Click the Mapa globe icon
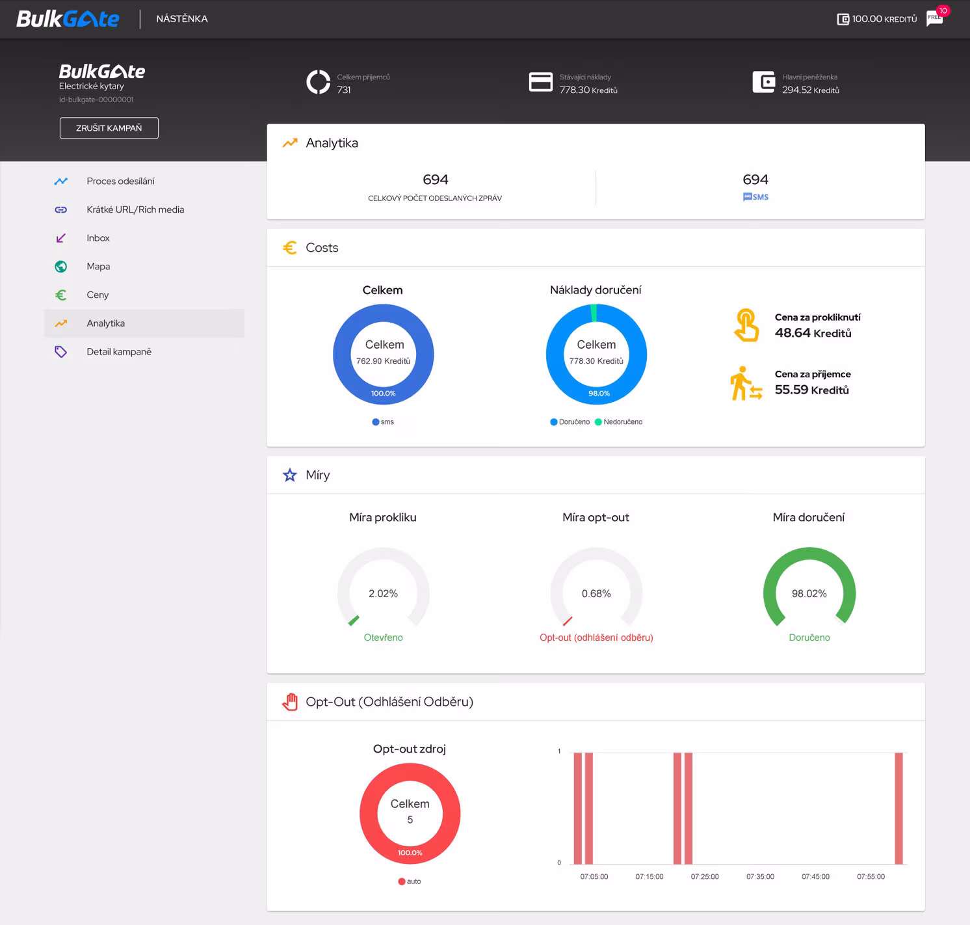The image size is (970, 925). click(61, 267)
